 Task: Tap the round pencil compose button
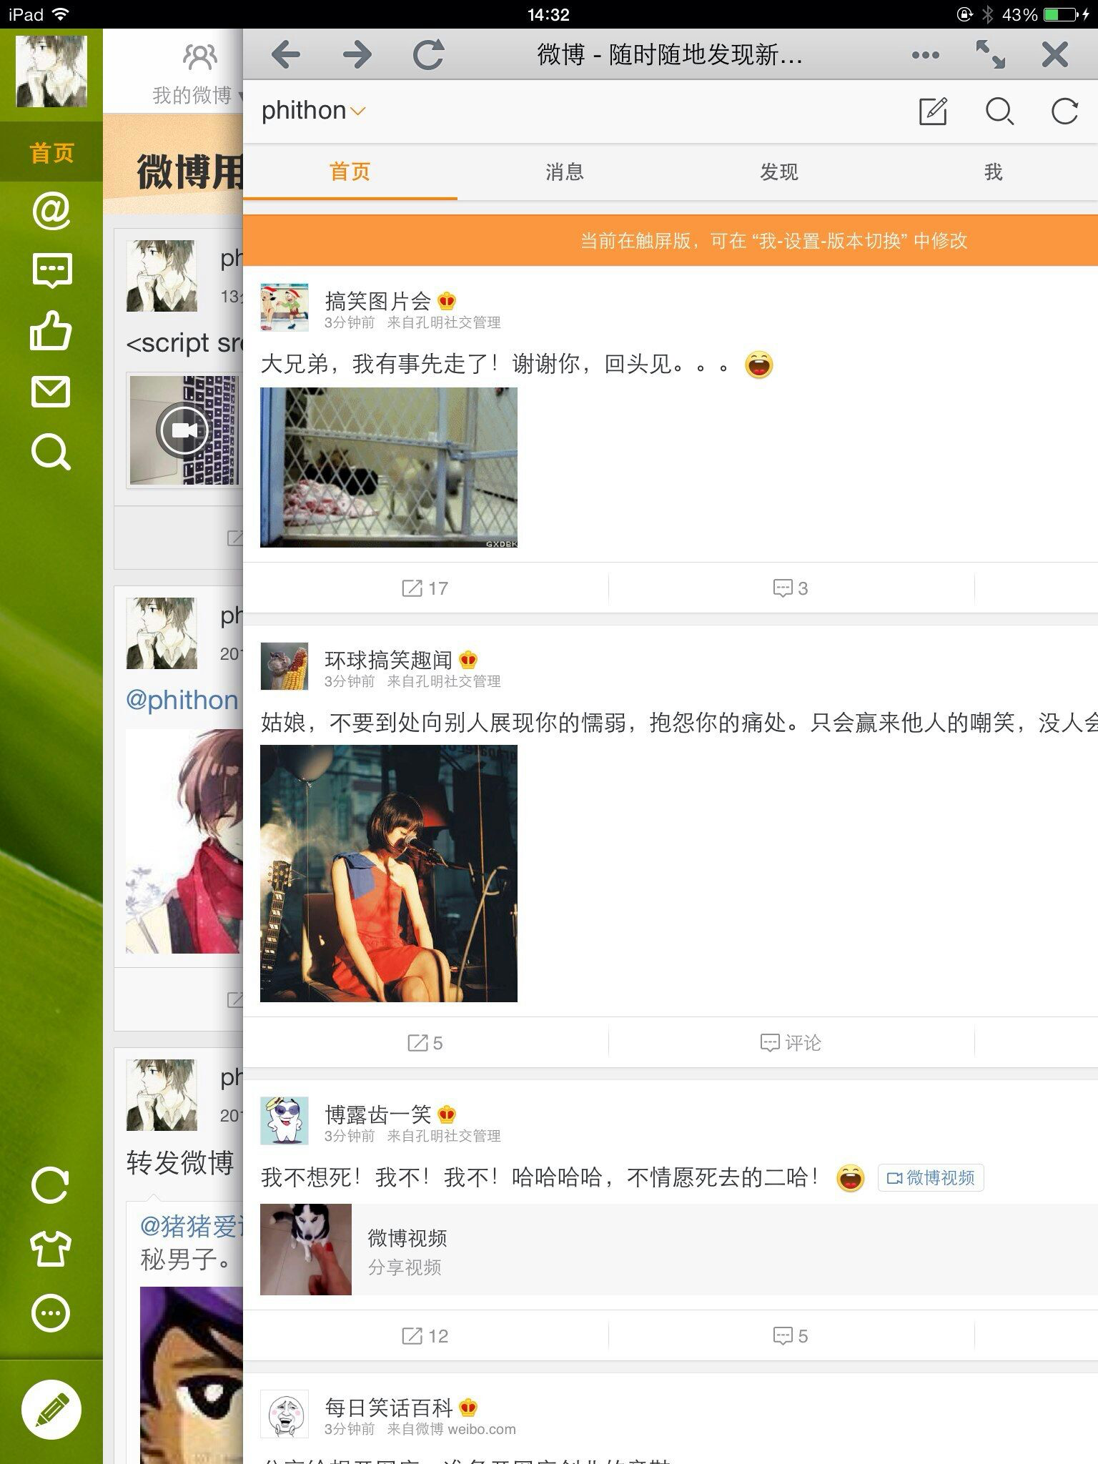[51, 1410]
